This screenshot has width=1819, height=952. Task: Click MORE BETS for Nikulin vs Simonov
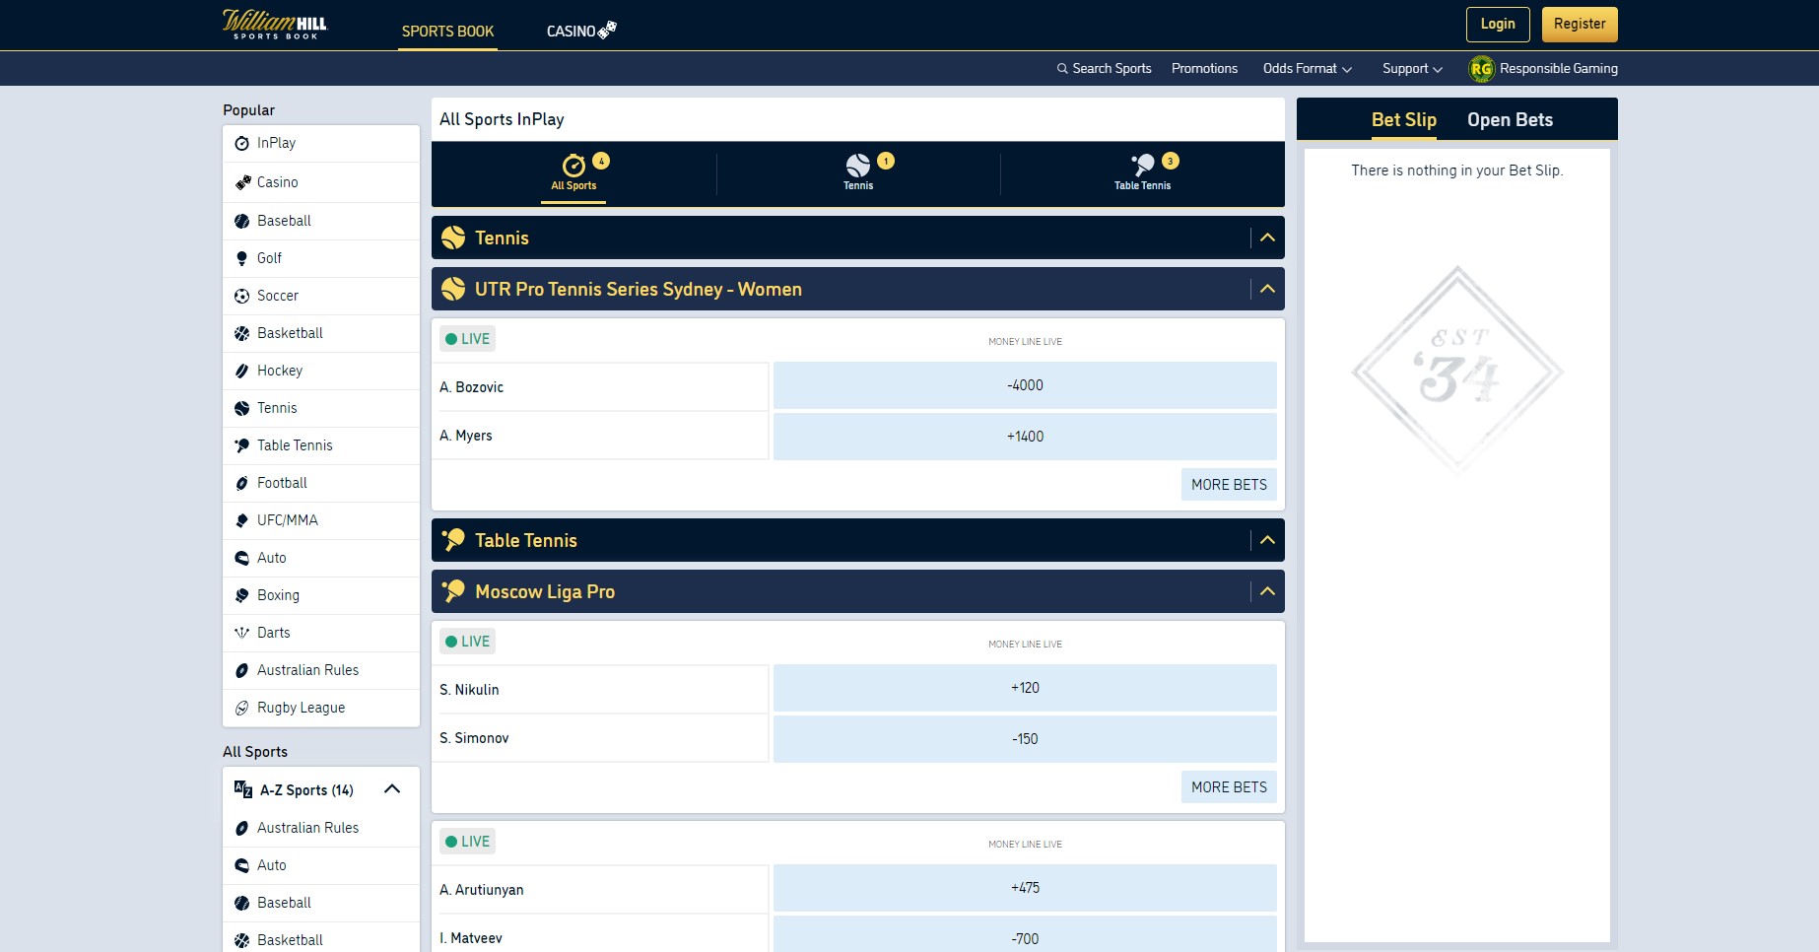(x=1229, y=787)
